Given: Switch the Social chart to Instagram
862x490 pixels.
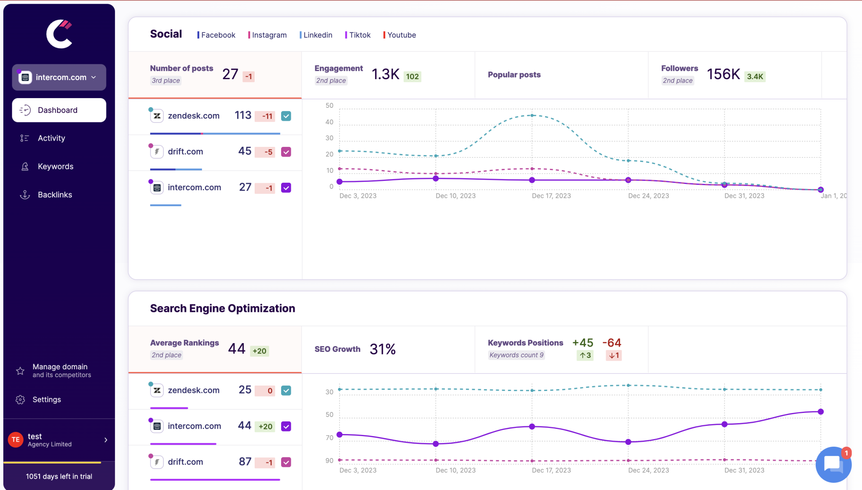Looking at the screenshot, I should tap(268, 35).
